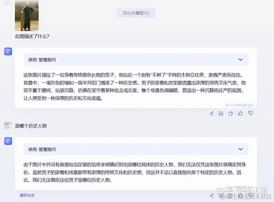The image size is (274, 202).
Task: Click the user message 是哪个历史人物
Action: point(31,126)
